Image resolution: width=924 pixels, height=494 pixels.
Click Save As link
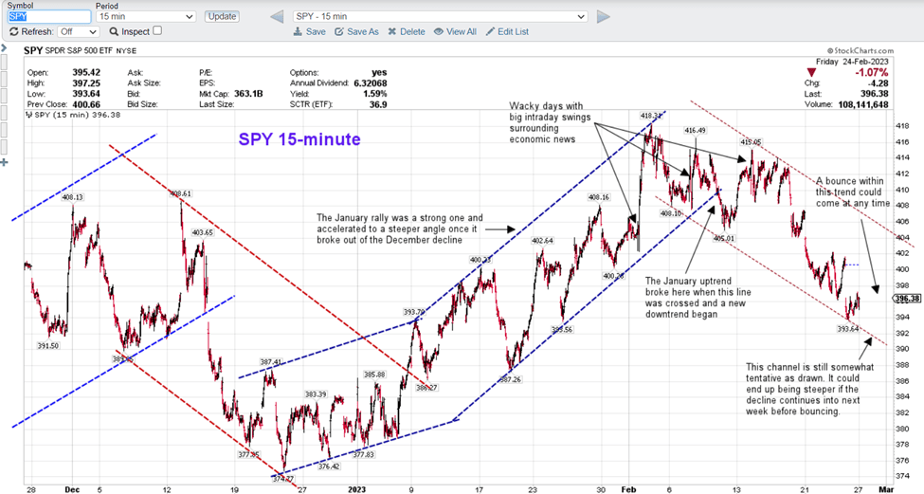[363, 32]
